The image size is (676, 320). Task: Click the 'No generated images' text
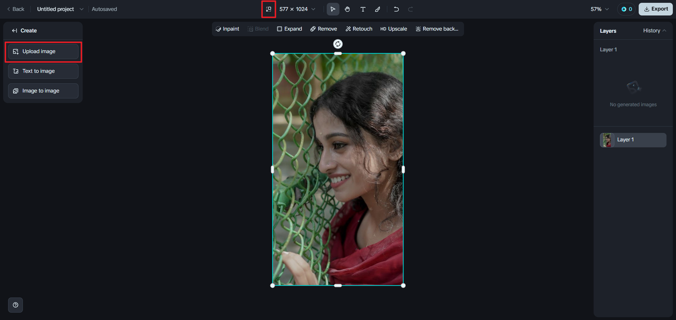click(633, 105)
